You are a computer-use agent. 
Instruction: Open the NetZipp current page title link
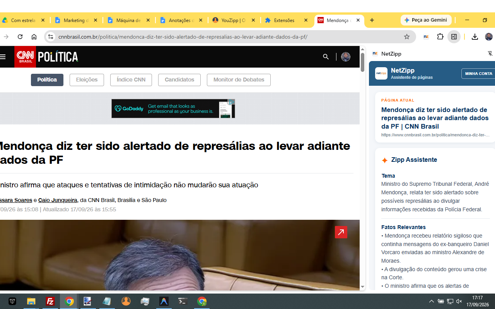[435, 118]
